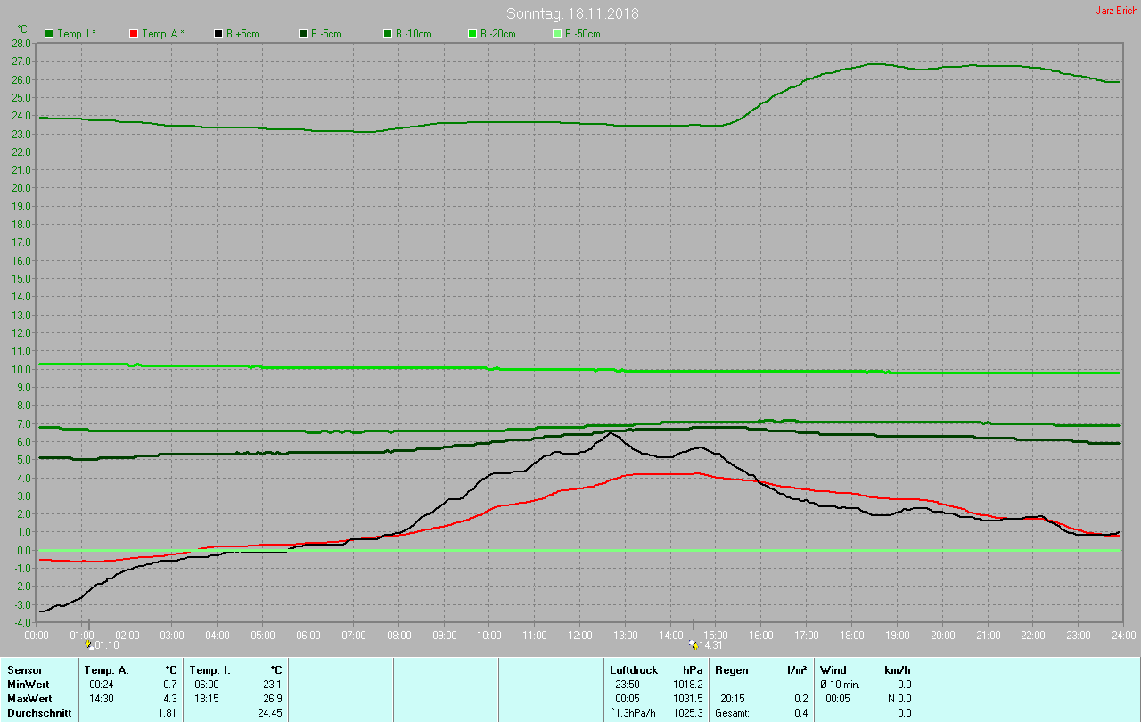Image resolution: width=1141 pixels, height=722 pixels.
Task: Click the rain total value 0.4
Action: coord(800,712)
